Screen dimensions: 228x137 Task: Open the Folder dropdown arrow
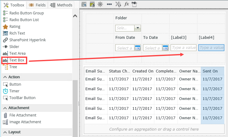(x=138, y=28)
